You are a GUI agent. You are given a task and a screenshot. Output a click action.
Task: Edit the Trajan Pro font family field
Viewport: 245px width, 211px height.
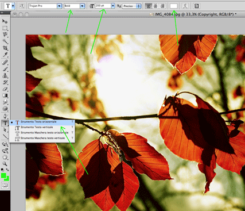(43, 6)
